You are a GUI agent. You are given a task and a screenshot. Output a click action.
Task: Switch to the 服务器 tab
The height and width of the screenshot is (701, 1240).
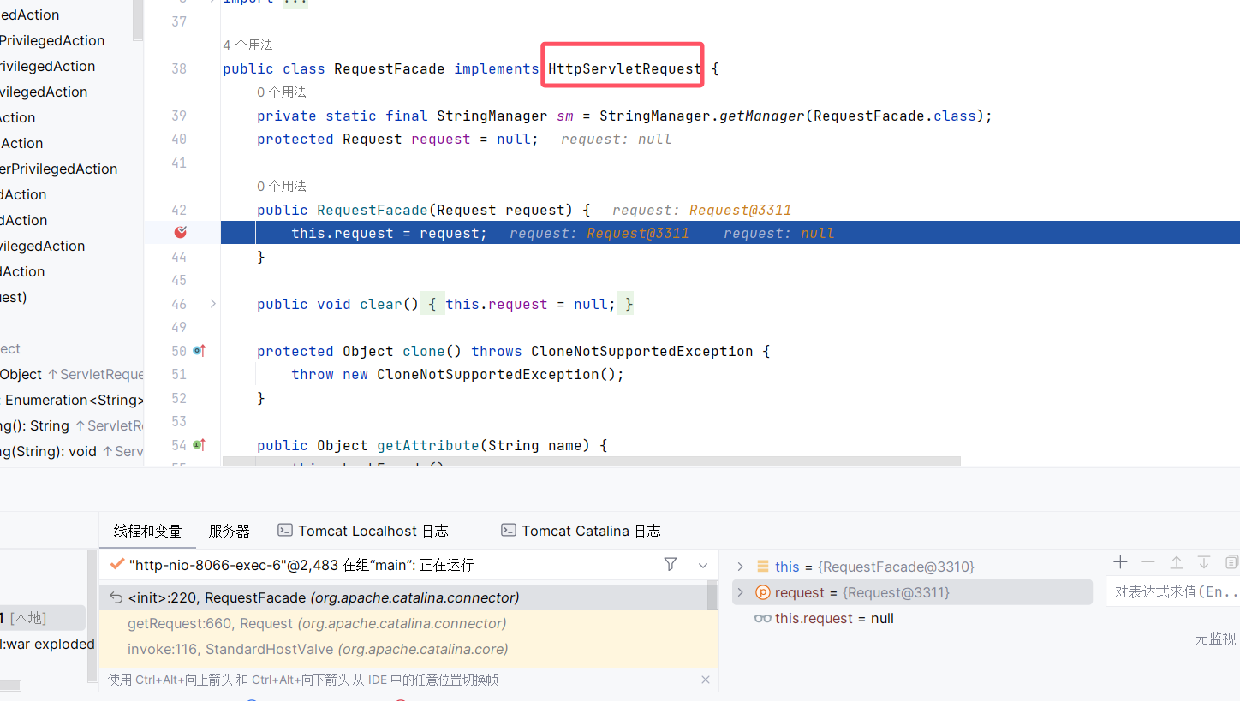(230, 531)
